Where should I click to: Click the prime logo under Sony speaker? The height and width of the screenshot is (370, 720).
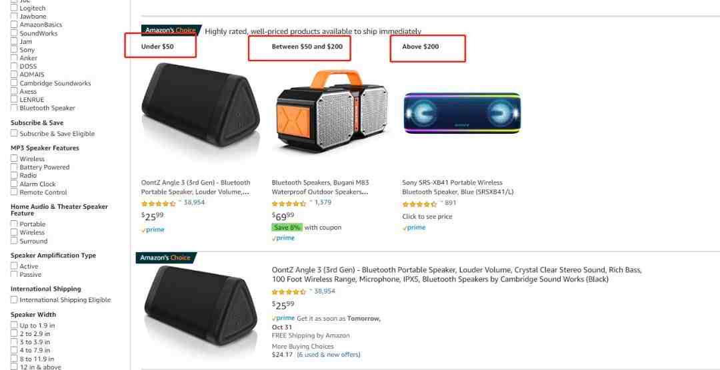pos(414,228)
